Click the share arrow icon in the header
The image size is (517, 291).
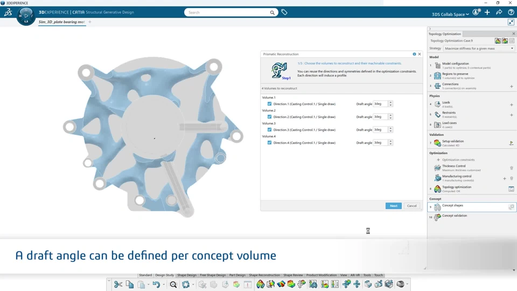pyautogui.click(x=499, y=12)
